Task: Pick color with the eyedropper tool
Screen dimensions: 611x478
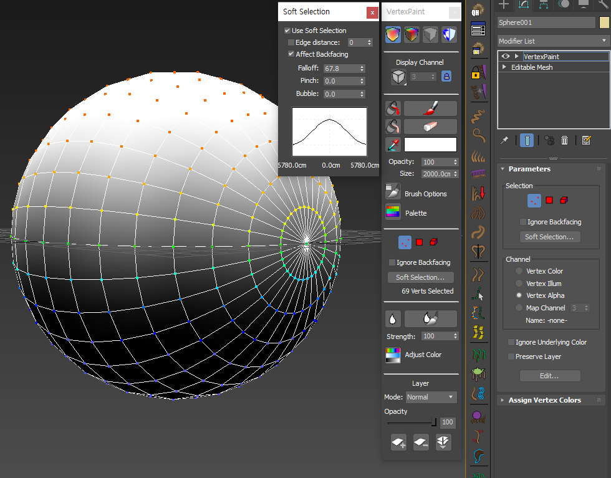Action: coord(393,145)
